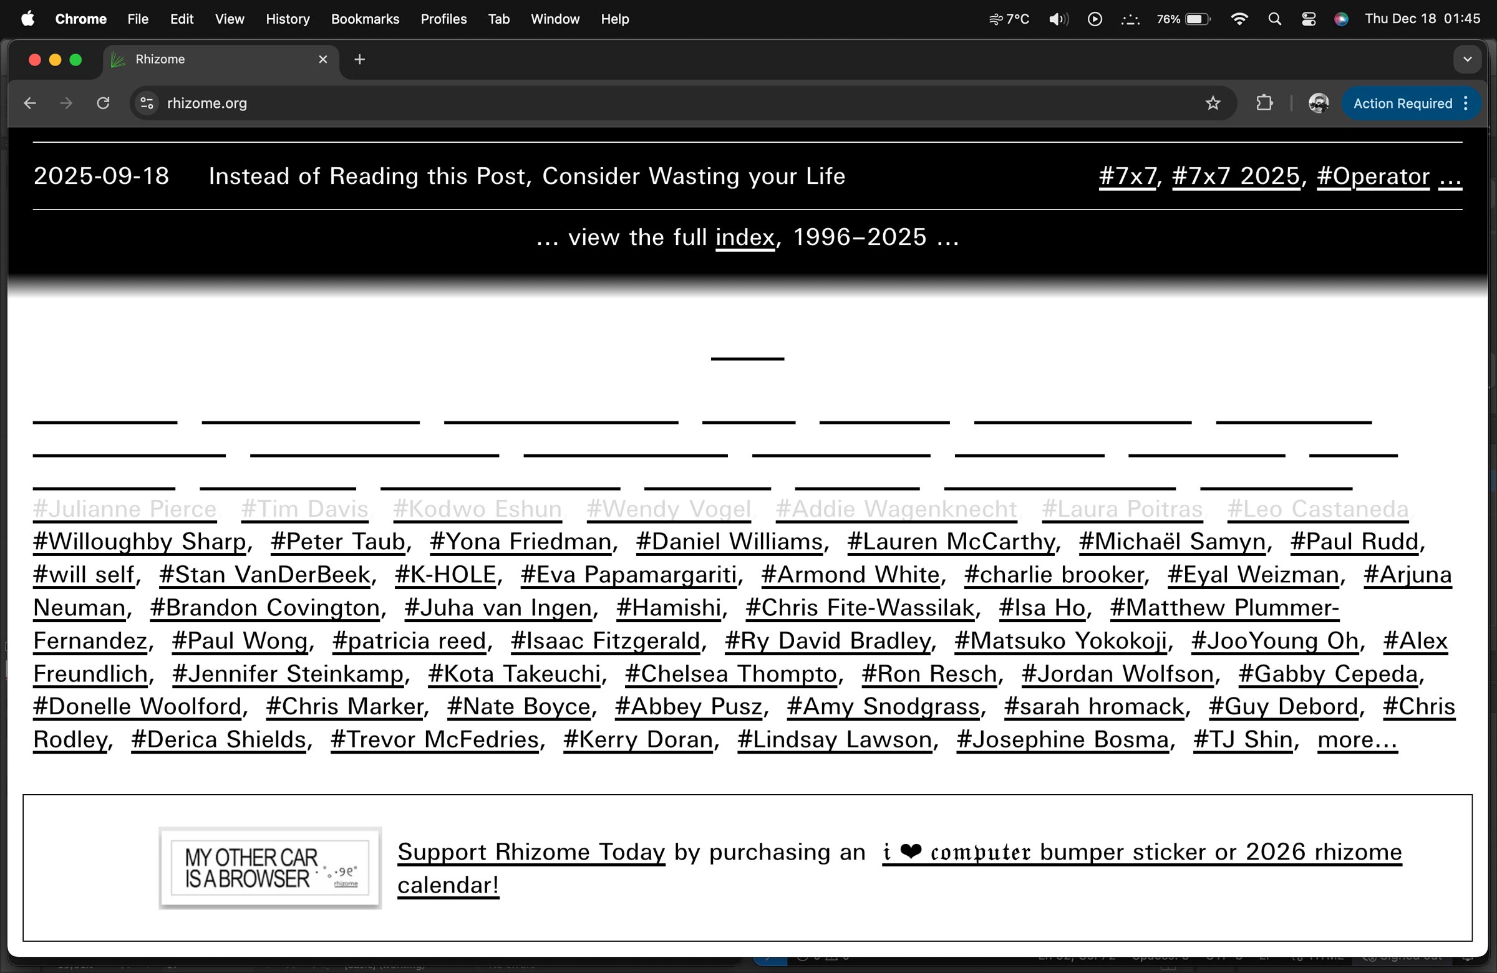Screen dimensions: 1497x973
Task: Open the full index link
Action: 745,237
